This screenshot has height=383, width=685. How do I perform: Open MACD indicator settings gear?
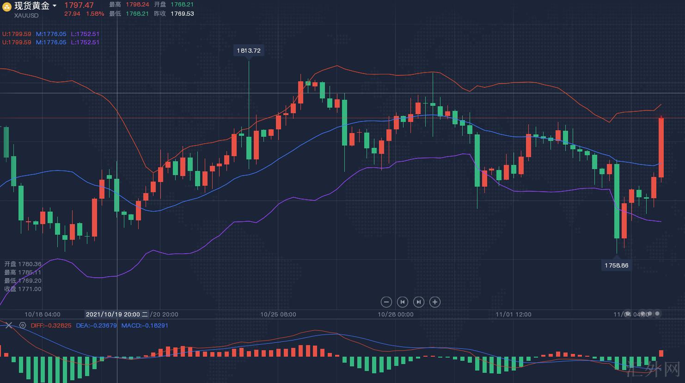click(22, 325)
